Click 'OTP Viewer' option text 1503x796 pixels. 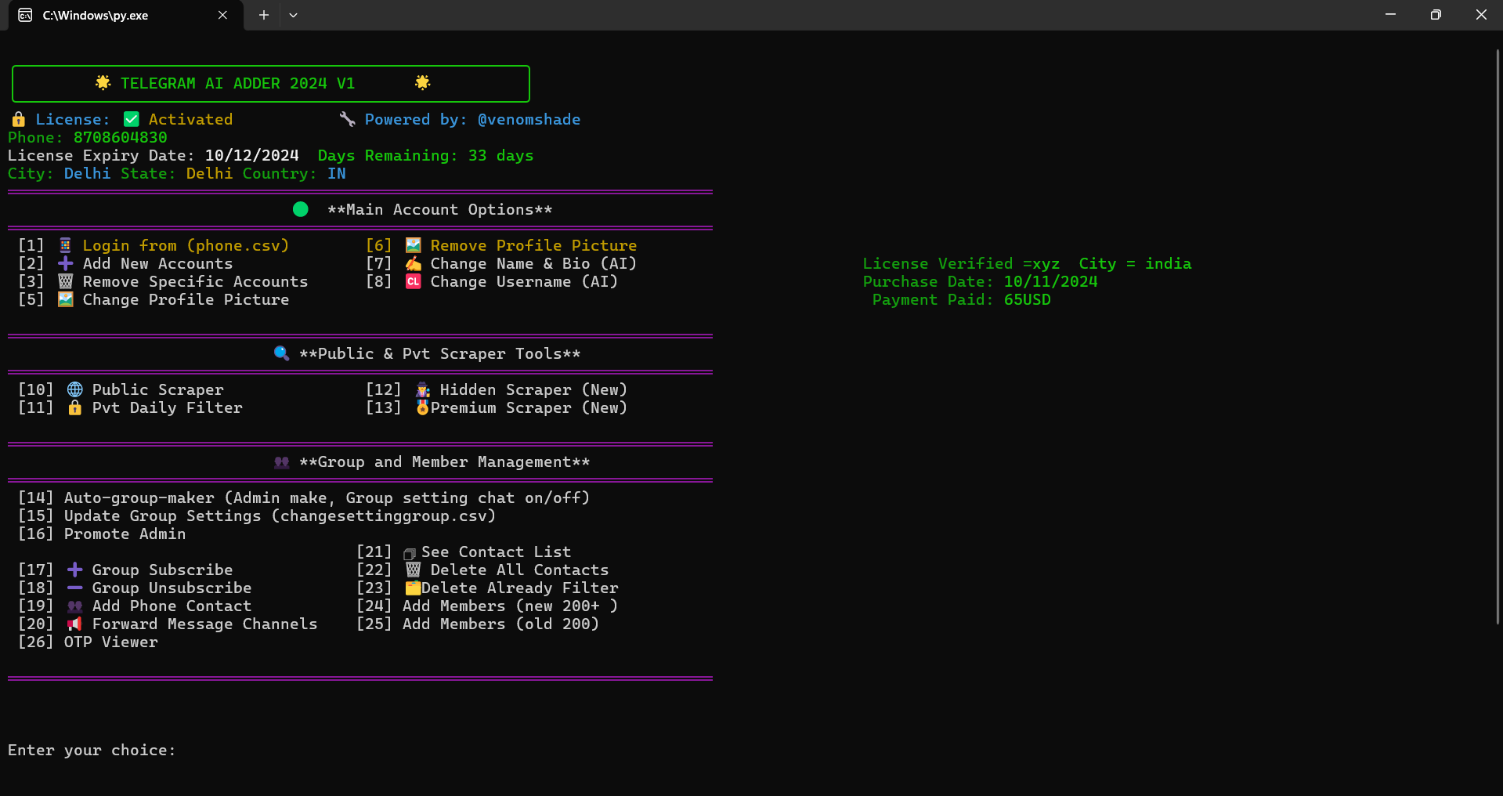111,642
